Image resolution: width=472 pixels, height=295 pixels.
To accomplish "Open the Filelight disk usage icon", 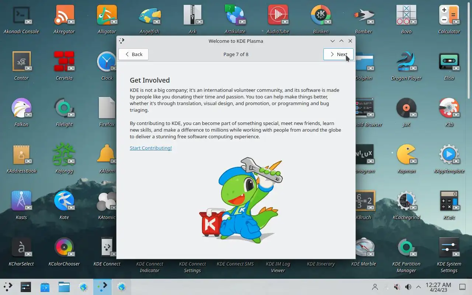I will click(x=64, y=108).
